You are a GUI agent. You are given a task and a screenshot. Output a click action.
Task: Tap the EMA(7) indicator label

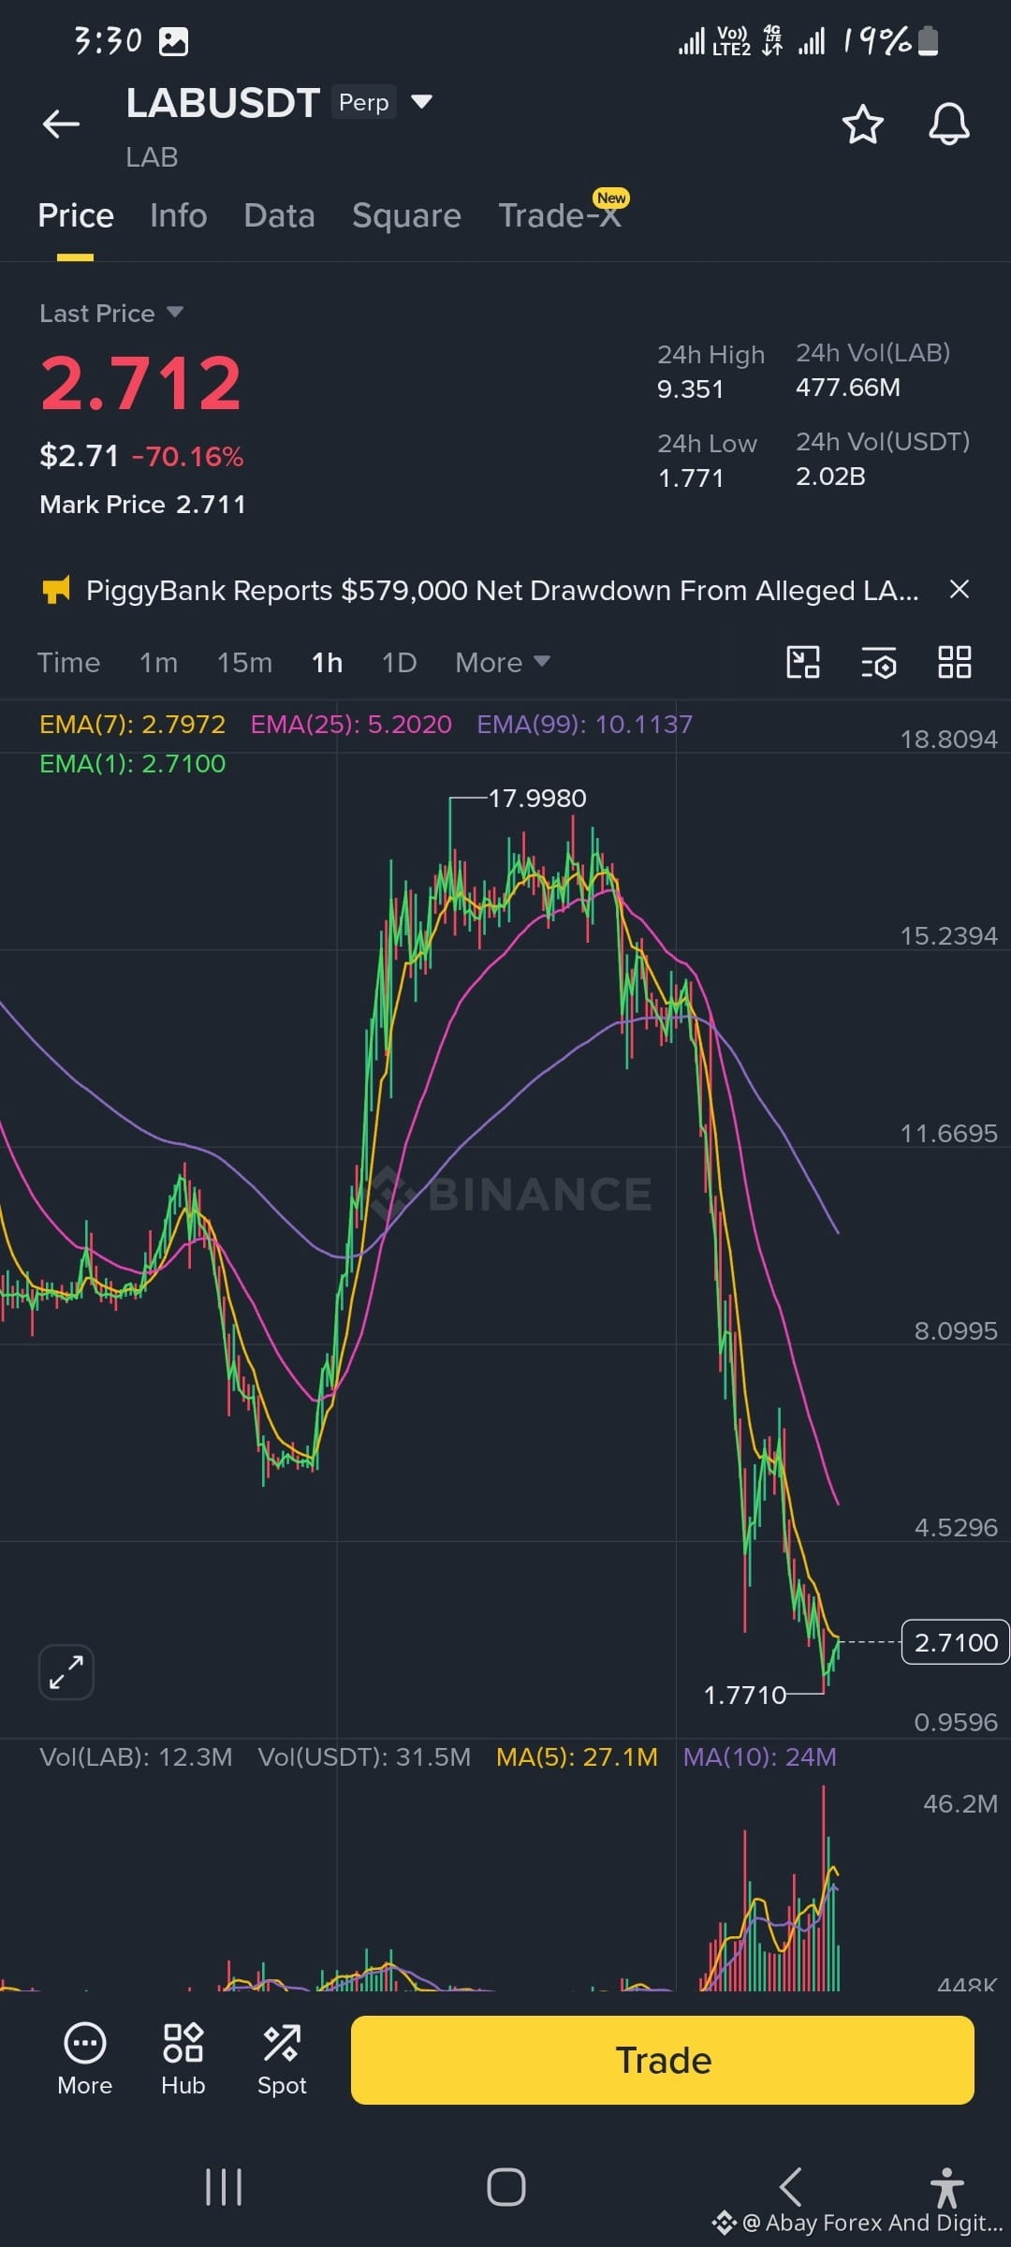pyautogui.click(x=132, y=724)
